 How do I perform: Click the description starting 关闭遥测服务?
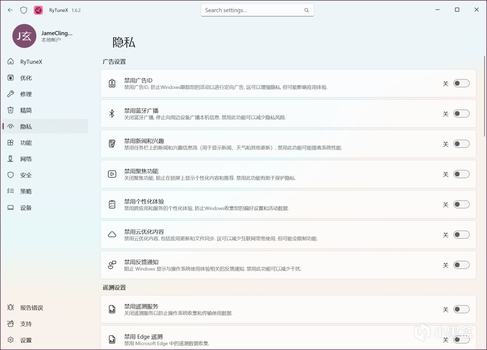click(178, 313)
